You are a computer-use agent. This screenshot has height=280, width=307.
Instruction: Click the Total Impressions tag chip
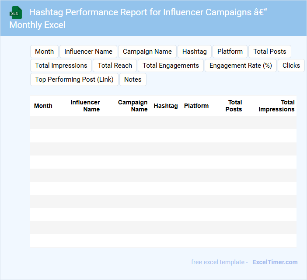coord(61,66)
